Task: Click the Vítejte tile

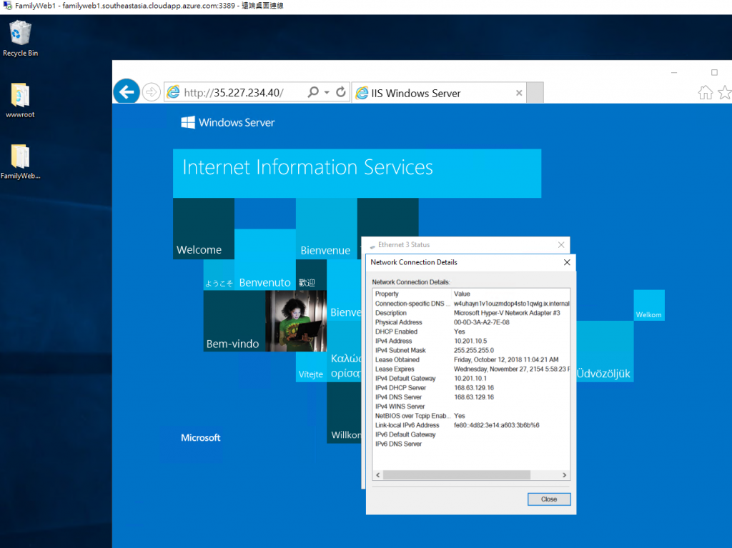Action: [x=311, y=367]
